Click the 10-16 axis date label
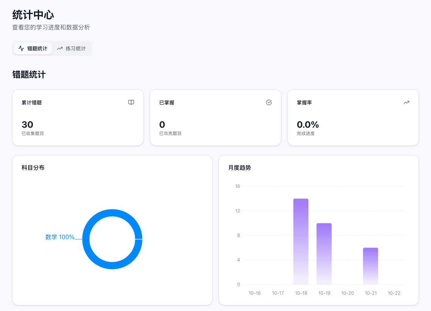The width and height of the screenshot is (431, 311). [254, 293]
